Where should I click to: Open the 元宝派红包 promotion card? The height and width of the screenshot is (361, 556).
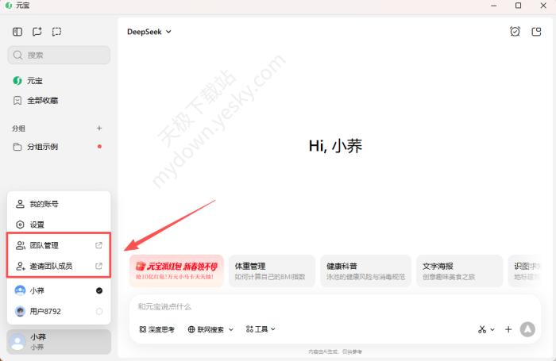click(176, 271)
